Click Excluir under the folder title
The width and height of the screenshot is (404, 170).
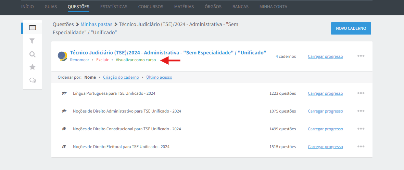click(103, 60)
